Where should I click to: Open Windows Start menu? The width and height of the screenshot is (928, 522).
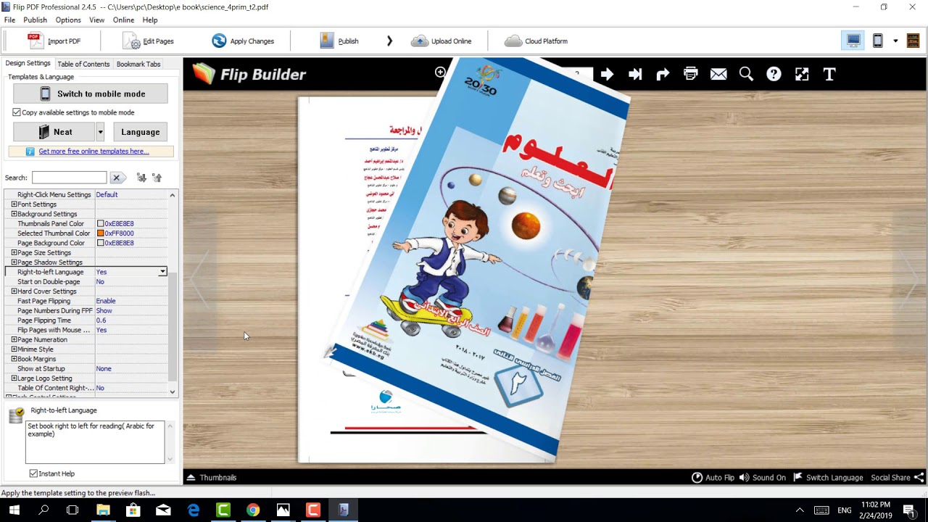(x=14, y=510)
